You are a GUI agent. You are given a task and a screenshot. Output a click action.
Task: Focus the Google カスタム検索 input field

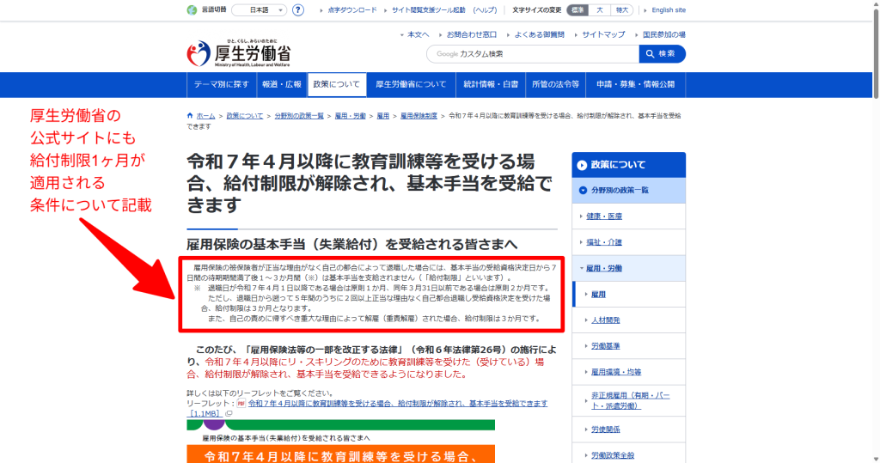point(533,54)
